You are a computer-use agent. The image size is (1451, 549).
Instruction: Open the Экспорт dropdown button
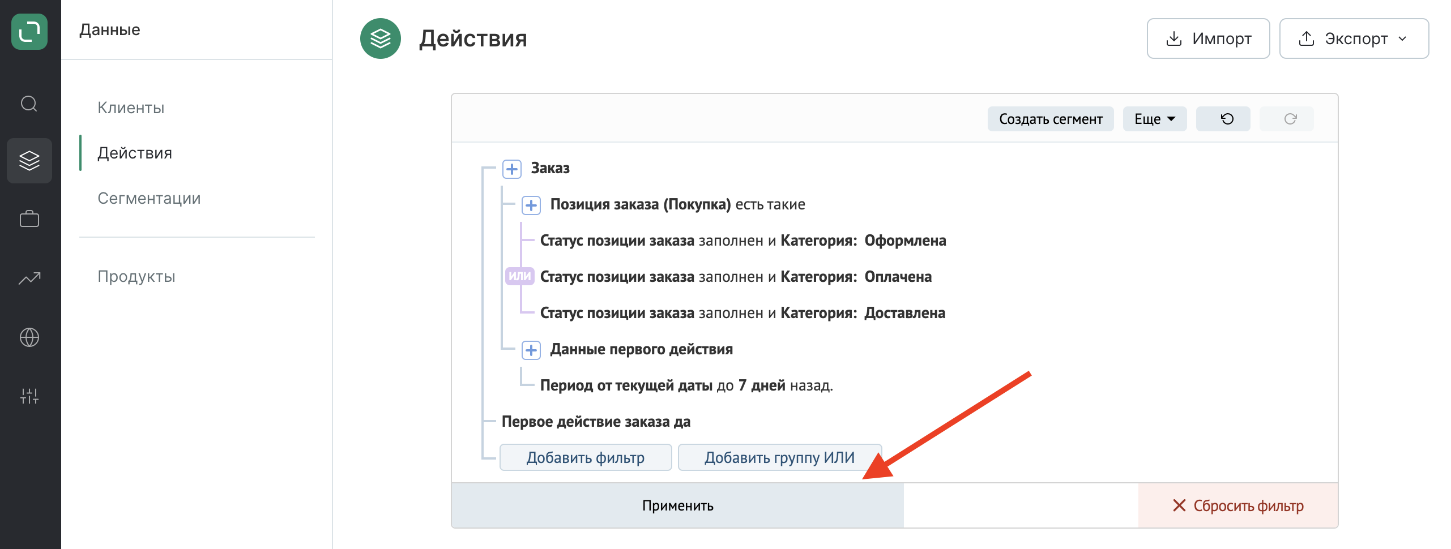[1354, 38]
